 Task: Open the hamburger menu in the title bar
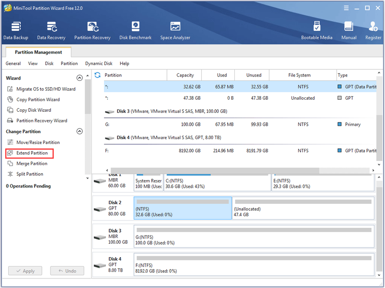pyautogui.click(x=346, y=8)
